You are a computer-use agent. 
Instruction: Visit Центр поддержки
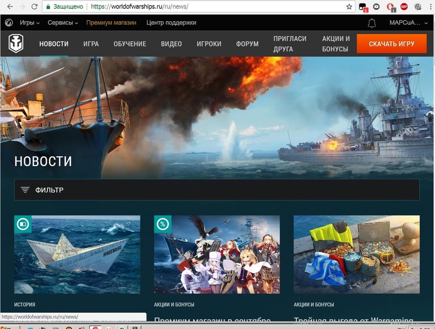point(171,23)
